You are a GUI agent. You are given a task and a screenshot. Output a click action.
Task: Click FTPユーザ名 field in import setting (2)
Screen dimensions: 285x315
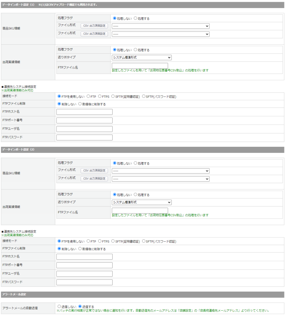click(84, 274)
